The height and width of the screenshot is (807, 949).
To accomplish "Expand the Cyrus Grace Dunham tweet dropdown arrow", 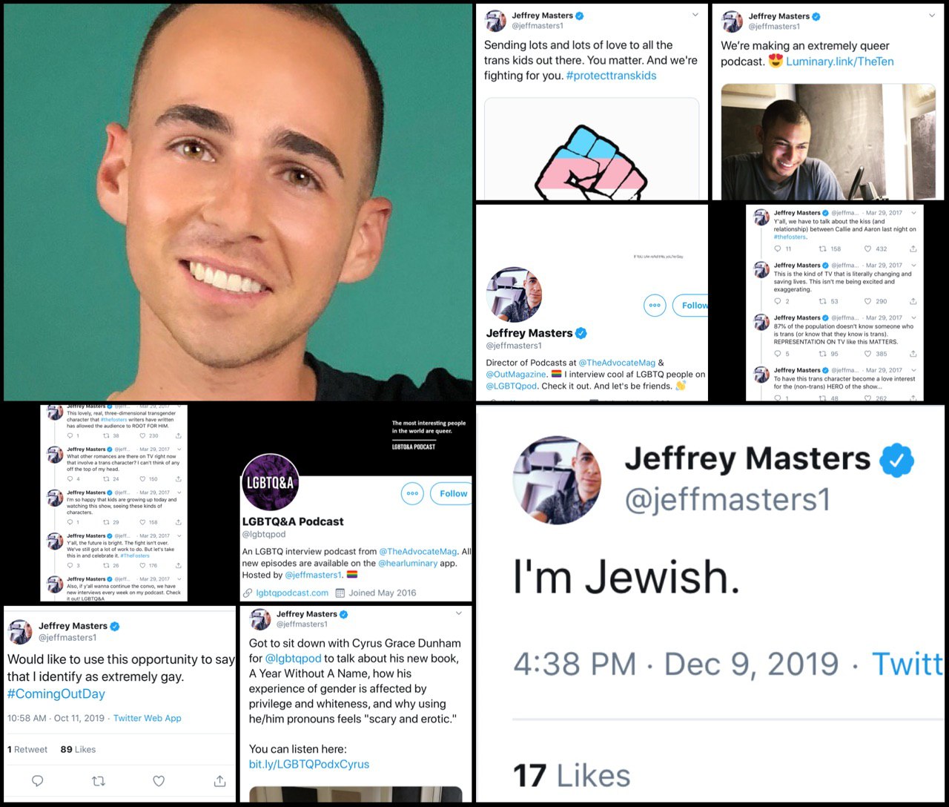I will click(x=459, y=613).
